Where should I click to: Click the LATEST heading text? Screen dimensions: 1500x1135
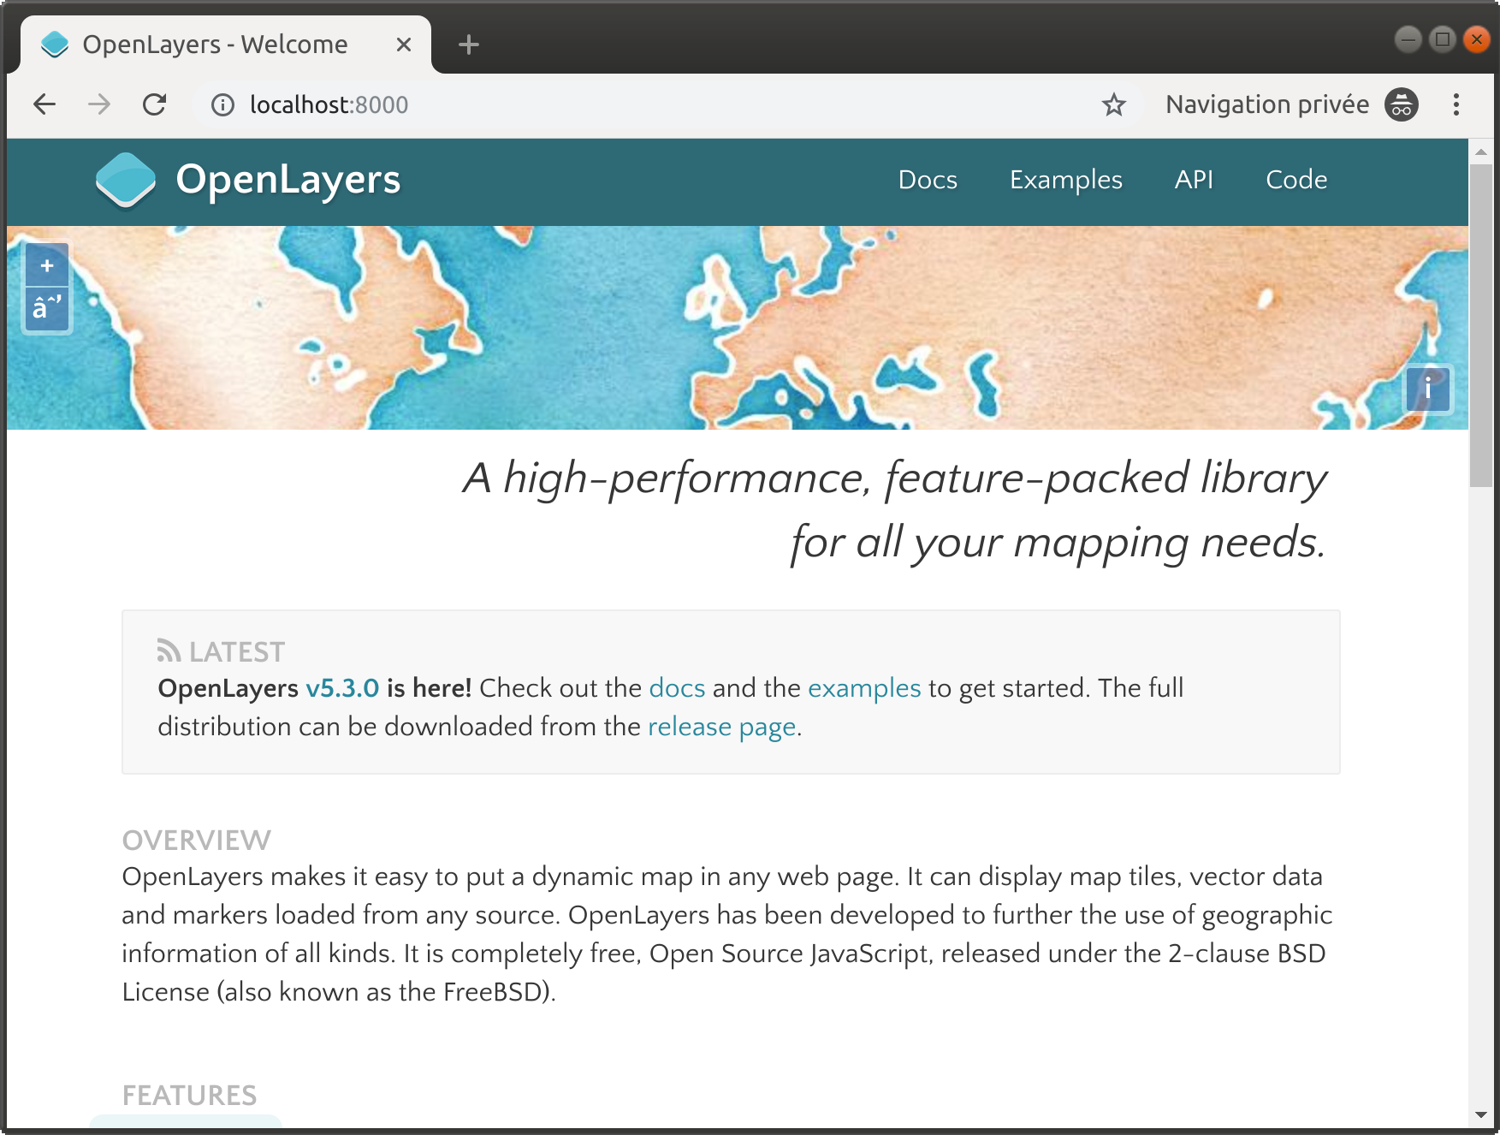coord(237,652)
